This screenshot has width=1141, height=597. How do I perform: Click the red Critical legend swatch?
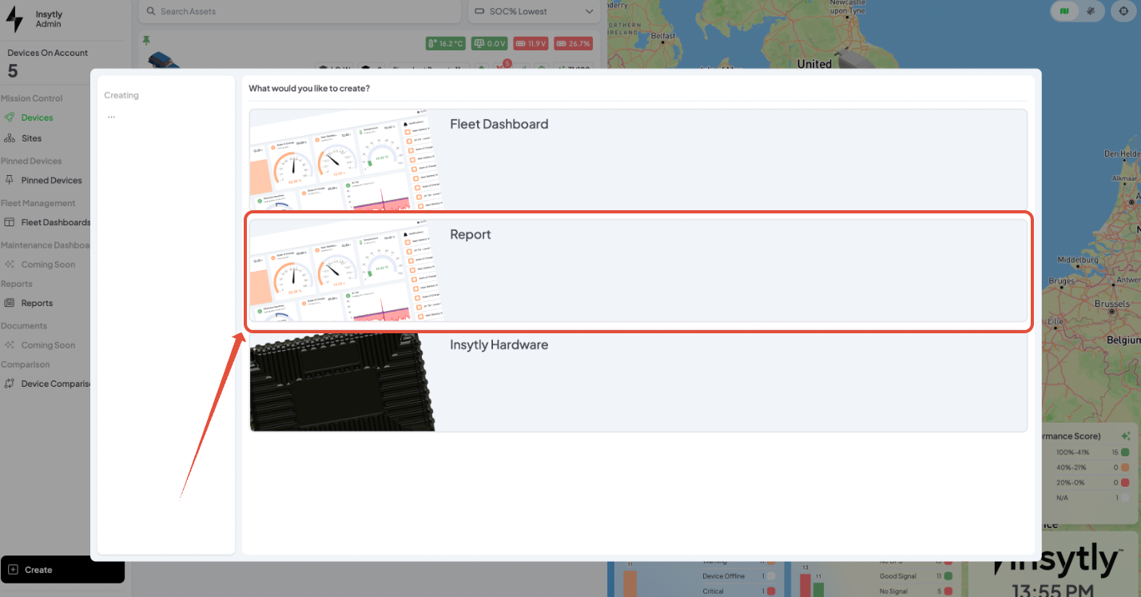tap(770, 591)
